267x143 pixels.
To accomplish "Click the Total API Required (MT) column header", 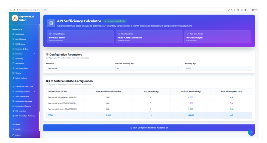I will tap(231, 91).
